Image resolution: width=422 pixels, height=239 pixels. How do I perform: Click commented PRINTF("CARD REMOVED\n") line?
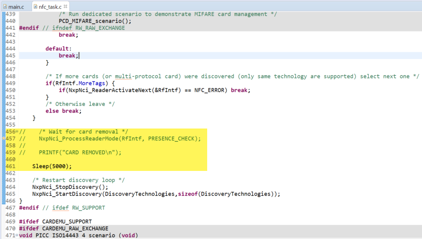click(x=80, y=152)
